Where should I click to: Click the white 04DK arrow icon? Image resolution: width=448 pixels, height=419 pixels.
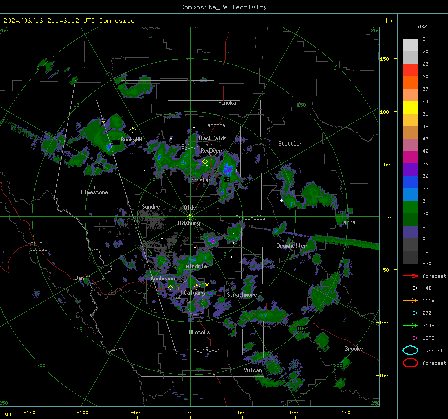[410, 288]
